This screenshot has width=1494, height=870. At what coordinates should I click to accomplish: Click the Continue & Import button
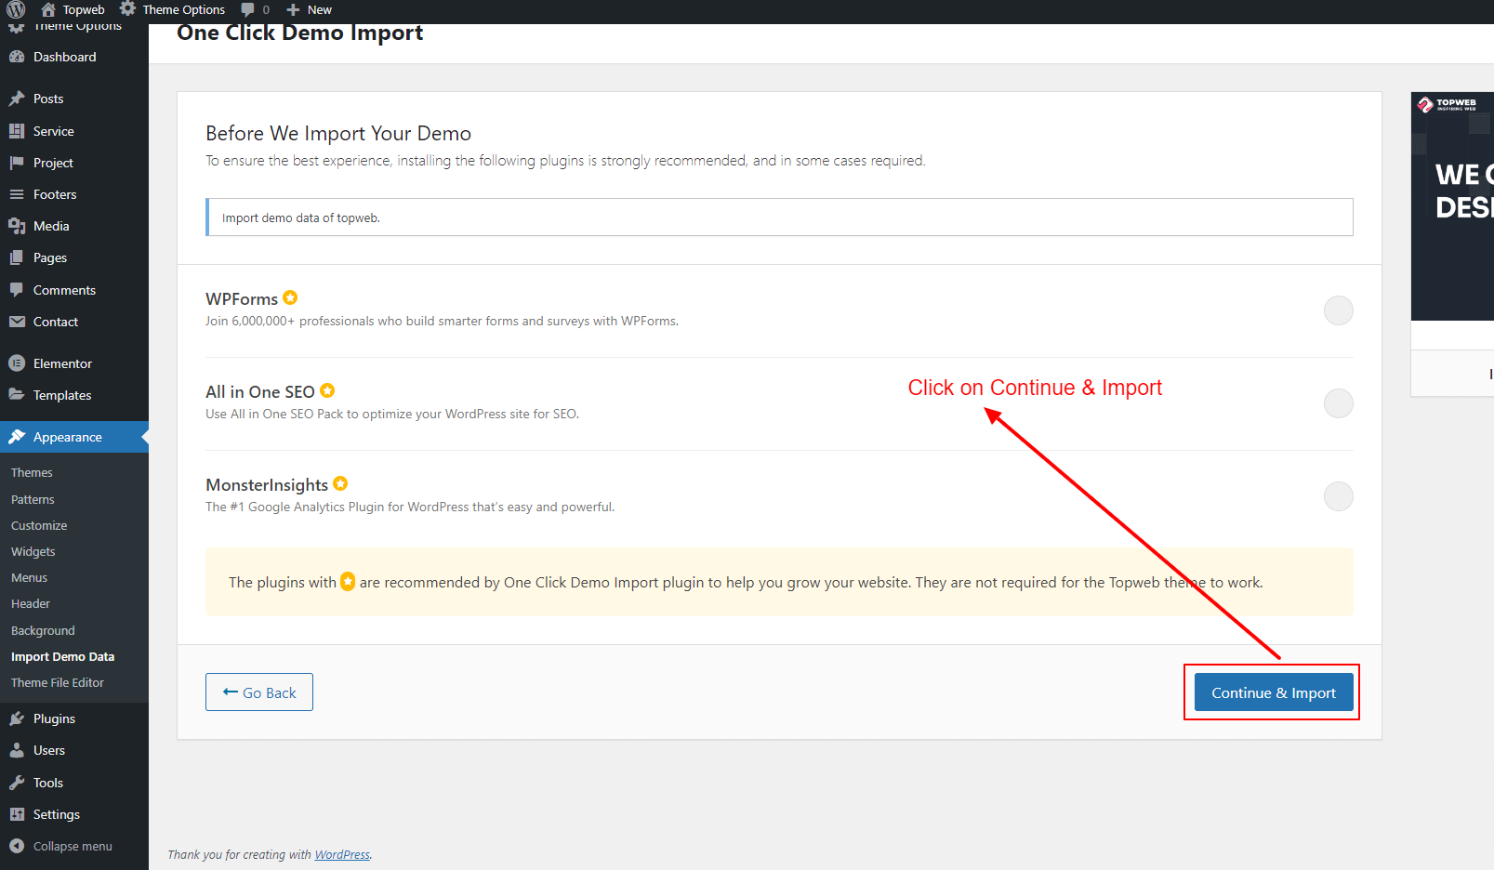(1274, 692)
